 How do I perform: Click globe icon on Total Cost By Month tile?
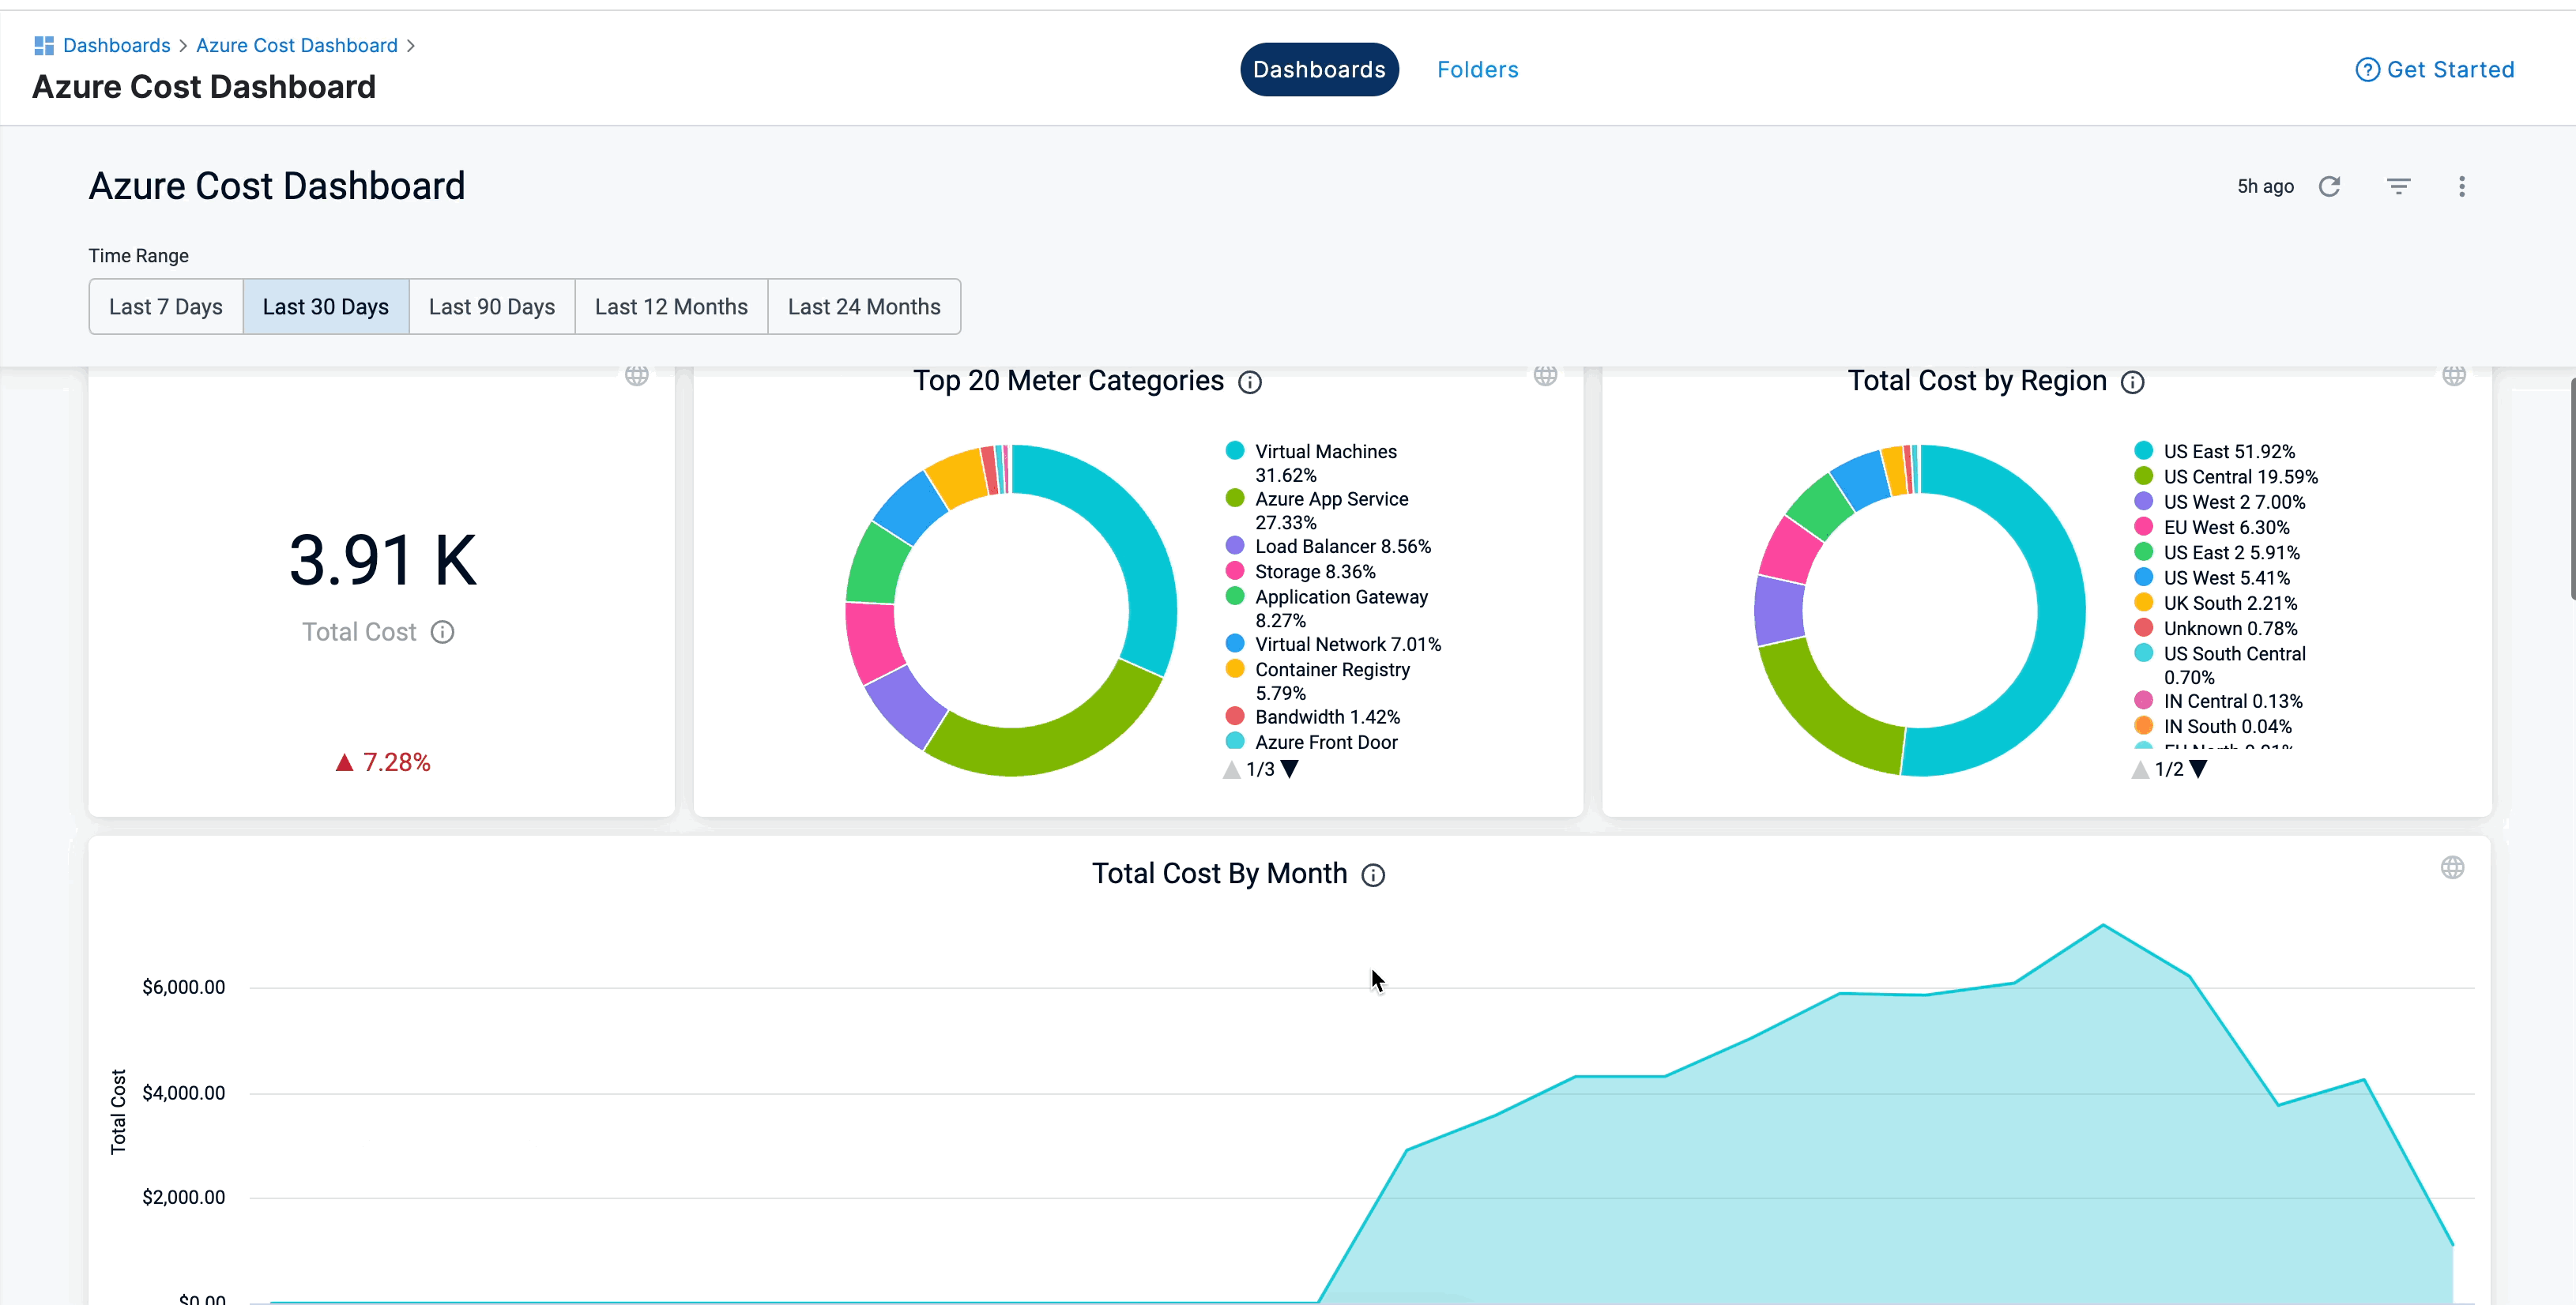point(2452,867)
